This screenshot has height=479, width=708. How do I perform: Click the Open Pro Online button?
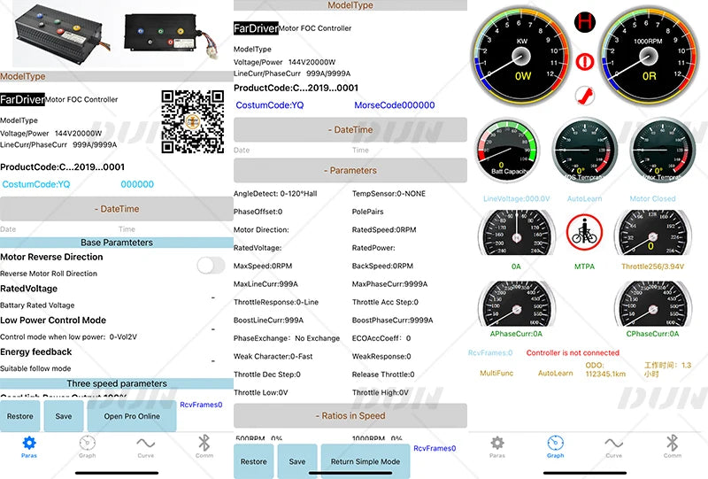[x=132, y=416]
